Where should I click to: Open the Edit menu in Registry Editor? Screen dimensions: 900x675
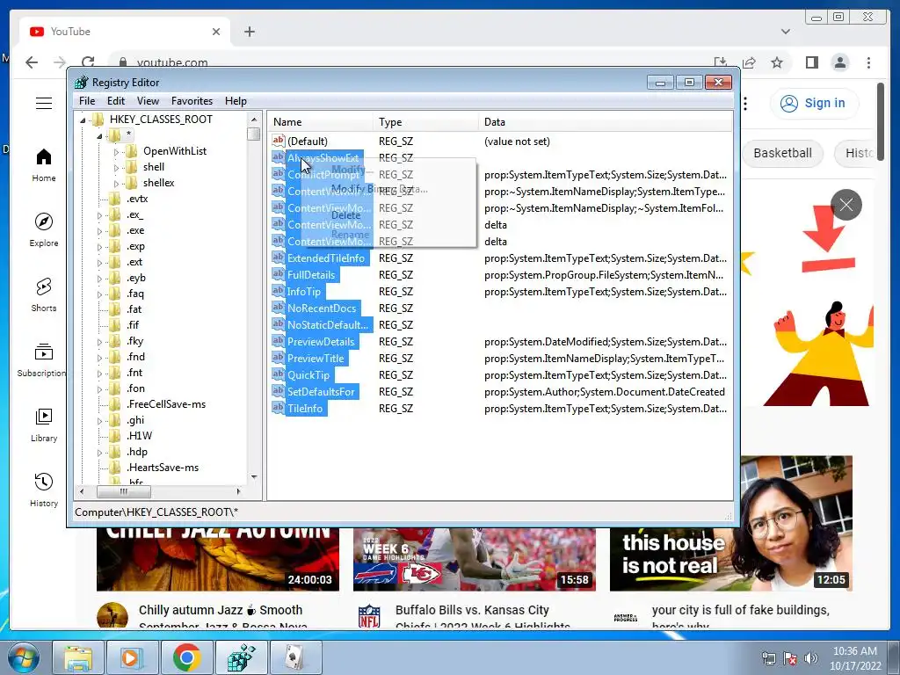(115, 101)
